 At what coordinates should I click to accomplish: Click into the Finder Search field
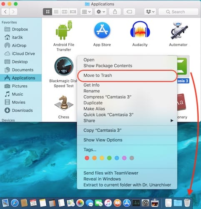tap(178, 12)
